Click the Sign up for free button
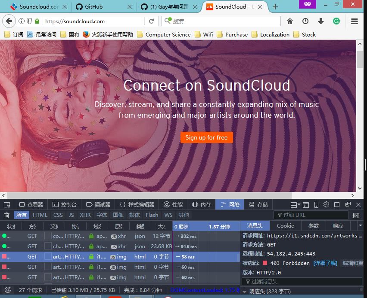Image resolution: width=367 pixels, height=298 pixels. (207, 137)
